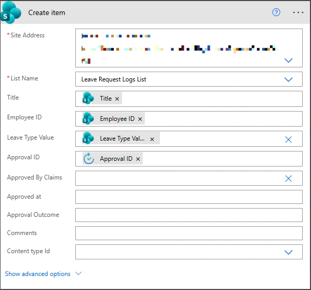
Task: Remove the Approval ID token
Action: click(x=138, y=159)
